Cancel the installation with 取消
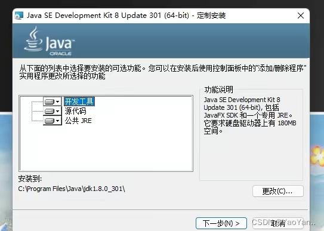The height and width of the screenshot is (231, 324). [278, 223]
